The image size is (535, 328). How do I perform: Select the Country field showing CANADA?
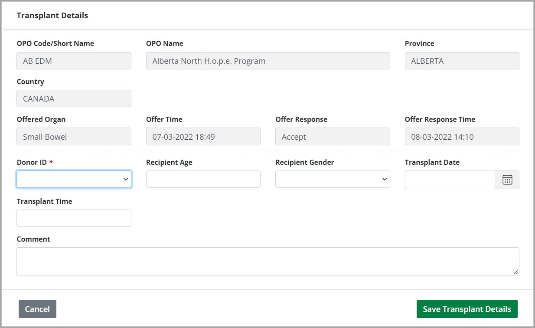click(74, 99)
